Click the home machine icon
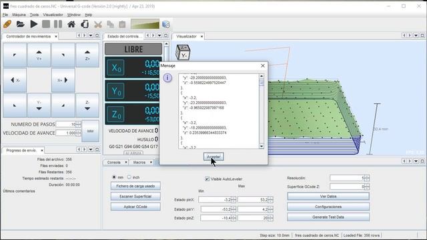Image resolution: width=427 pixels, height=240 pixels. click(71, 24)
